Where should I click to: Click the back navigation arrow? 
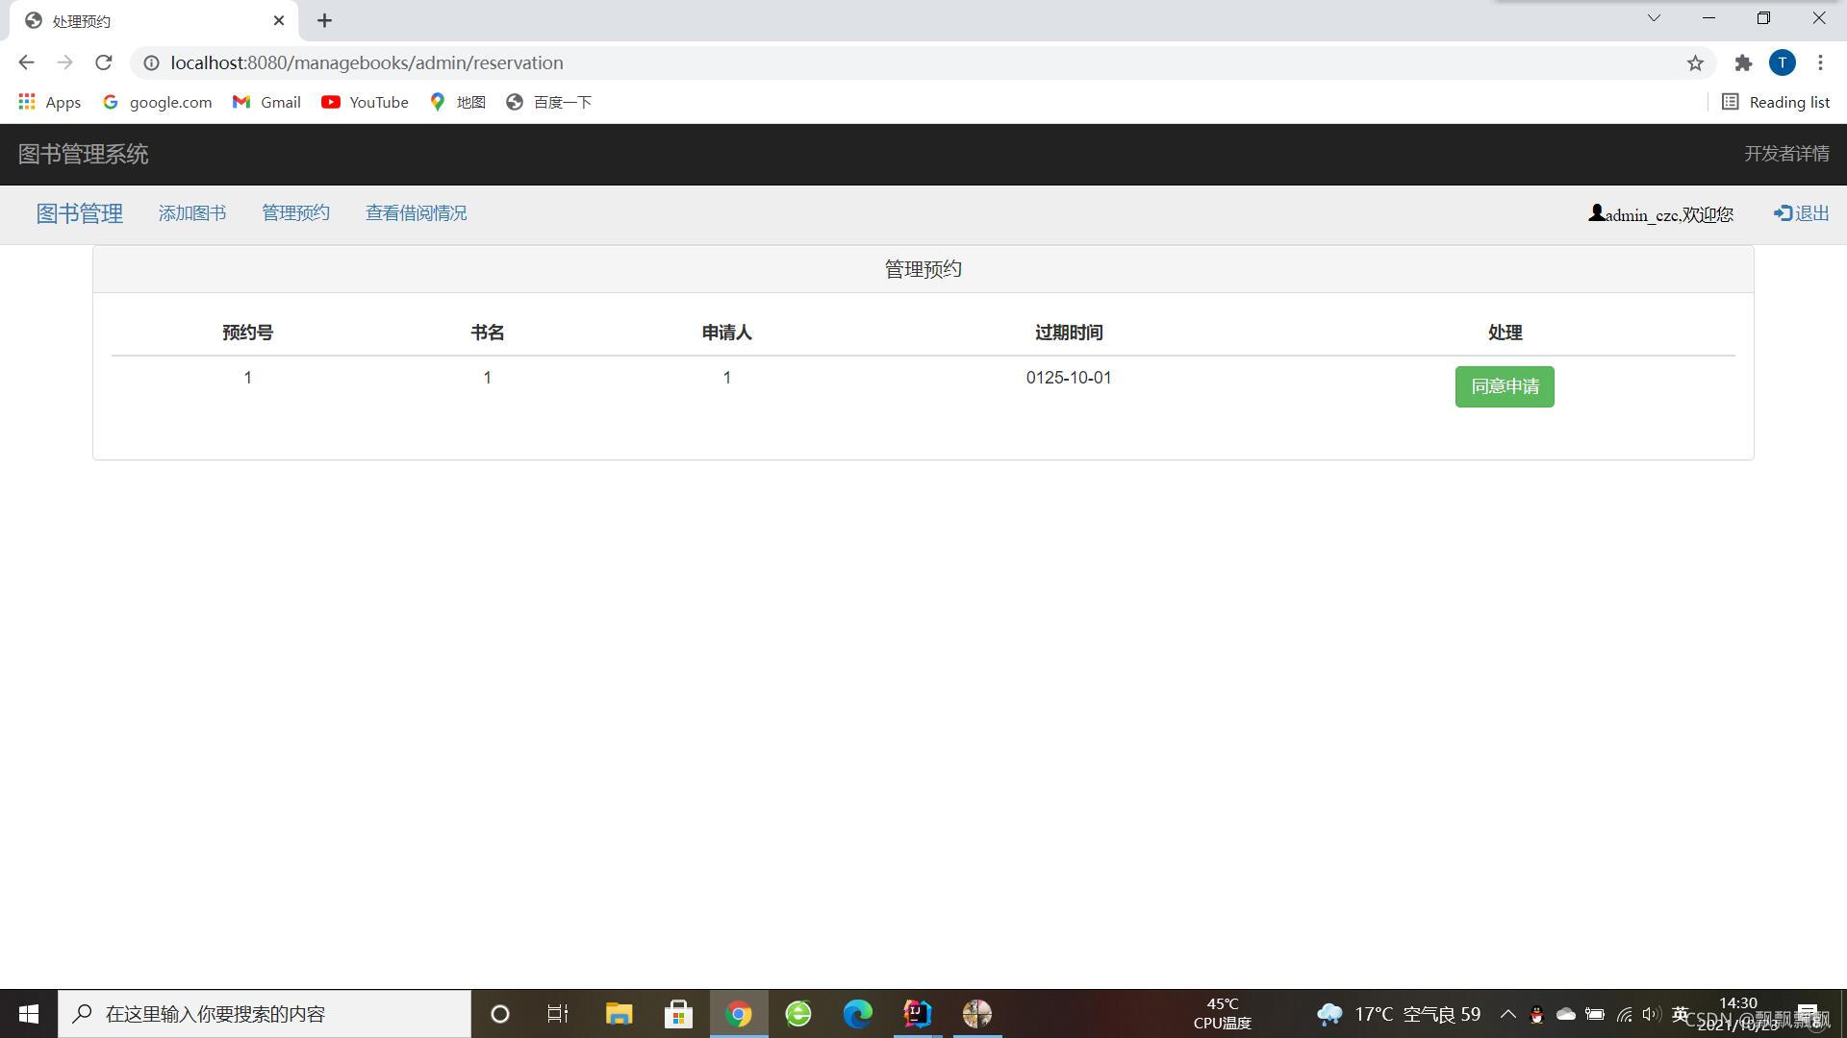(26, 62)
